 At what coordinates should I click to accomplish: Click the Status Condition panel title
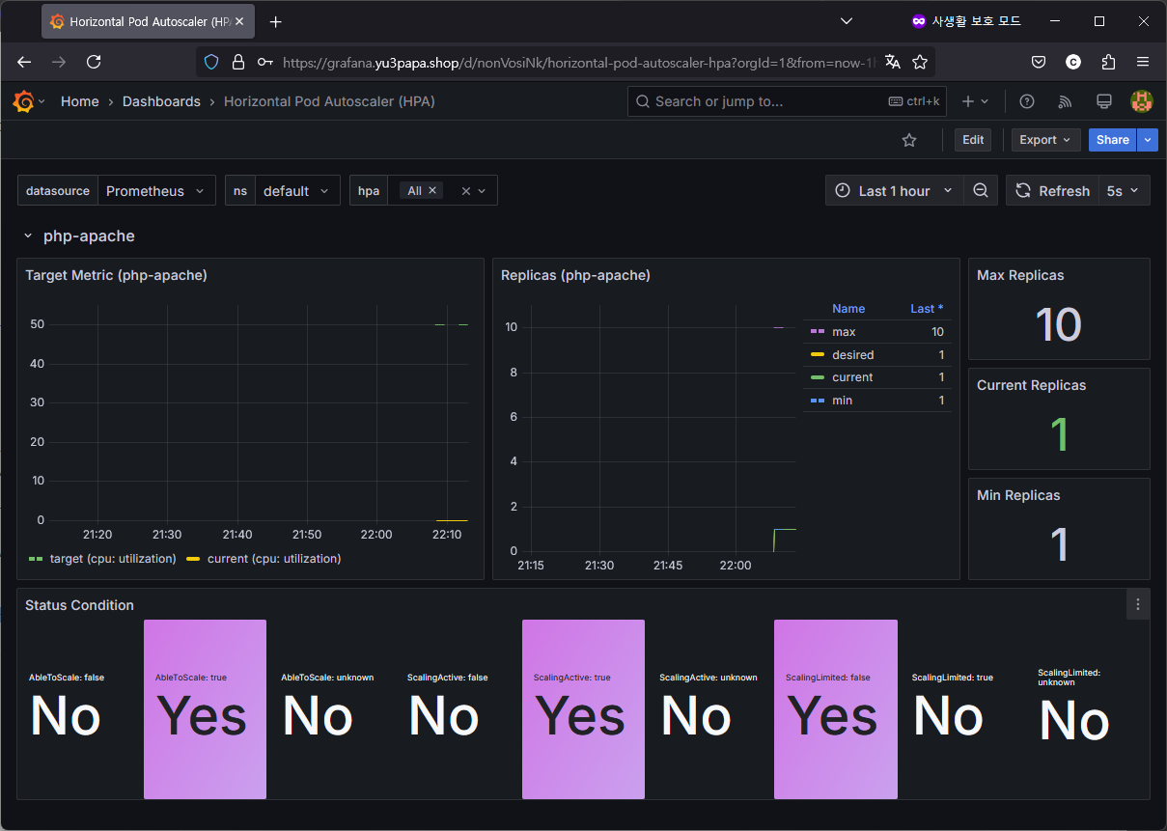click(79, 605)
